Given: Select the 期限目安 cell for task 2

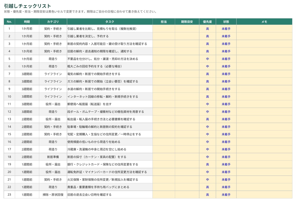Looking at the screenshot, I should (x=187, y=36).
